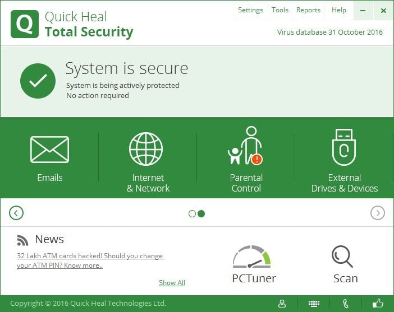Click the 'System is secure' heading

click(127, 69)
